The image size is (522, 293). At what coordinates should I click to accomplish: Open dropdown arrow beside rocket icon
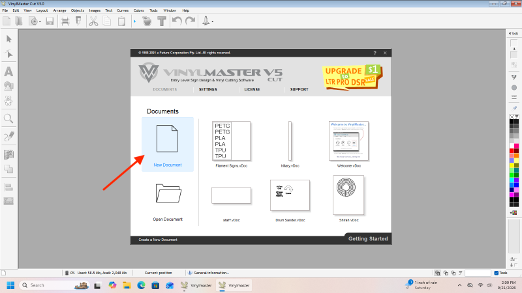tap(213, 21)
